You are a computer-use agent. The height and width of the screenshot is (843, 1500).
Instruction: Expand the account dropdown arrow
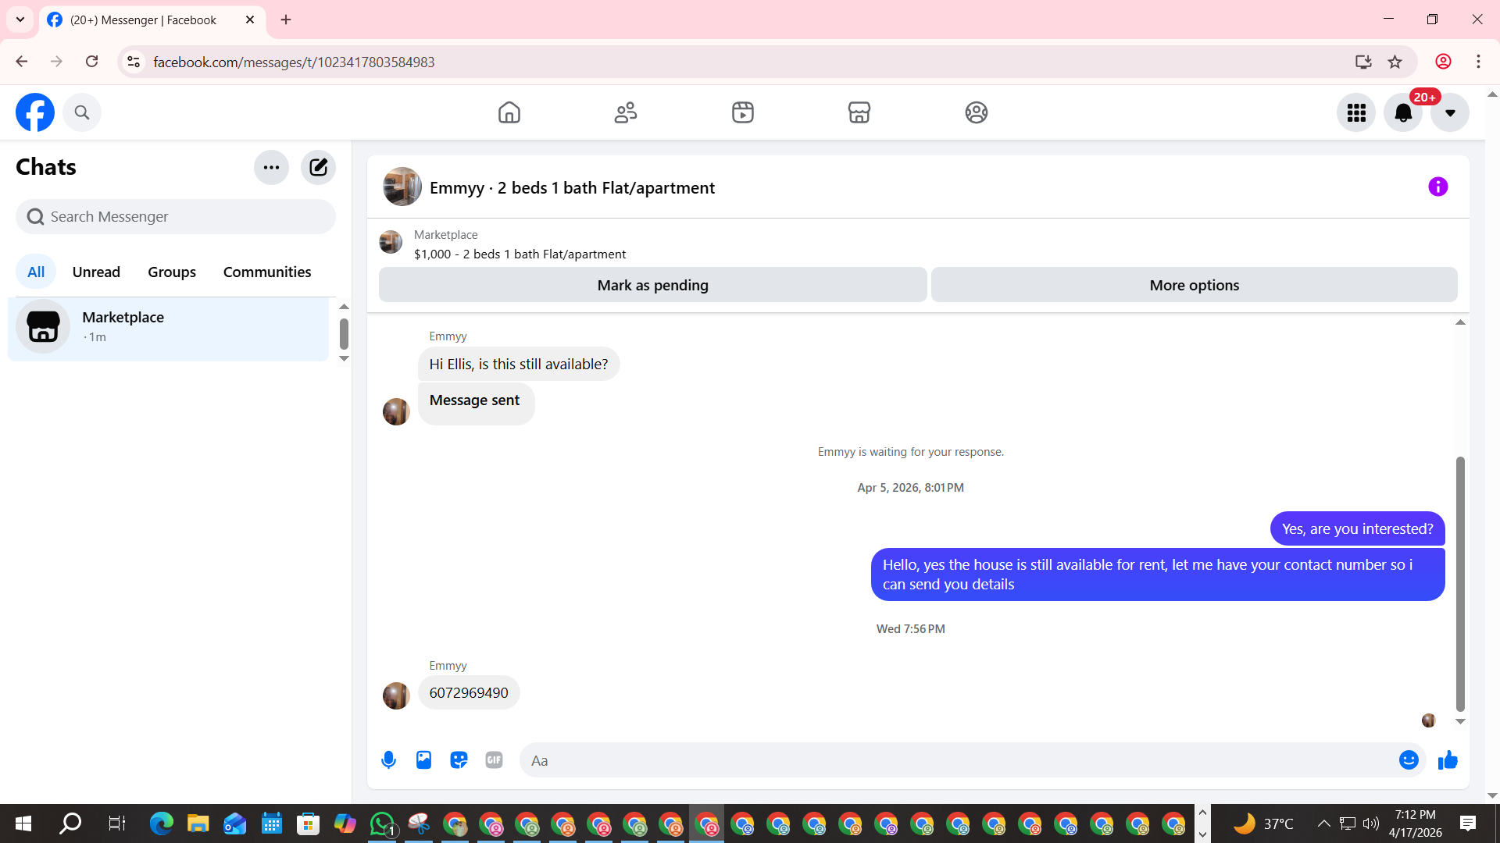(1449, 113)
